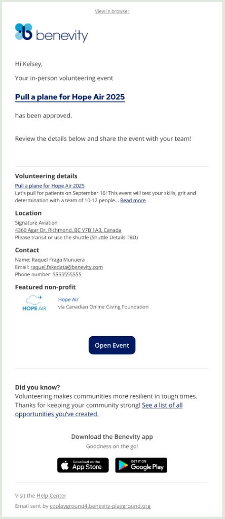Email raquel.fakedata@benevity.com

[66, 267]
